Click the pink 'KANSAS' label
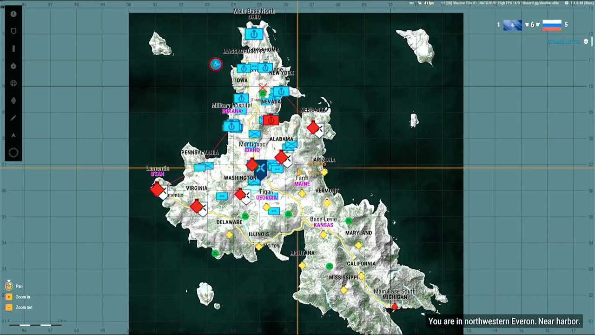 click(323, 225)
